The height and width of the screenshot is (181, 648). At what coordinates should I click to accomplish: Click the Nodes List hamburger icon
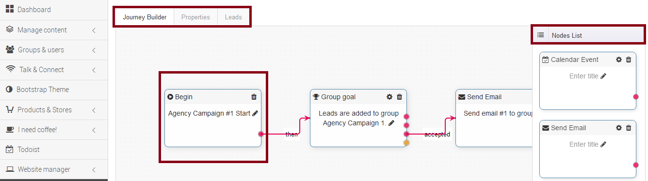[540, 35]
